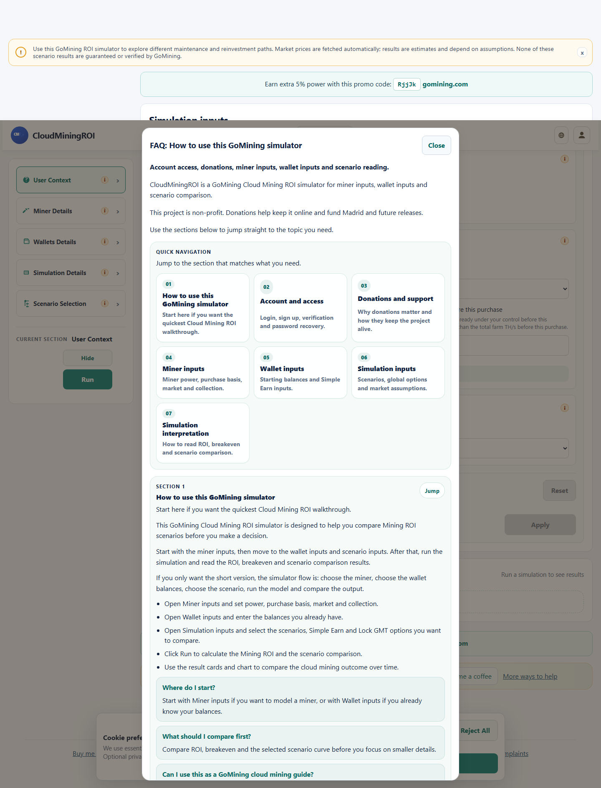Jump to card 06 Simulation inputs
This screenshot has width=601, height=788.
pyautogui.click(x=398, y=372)
